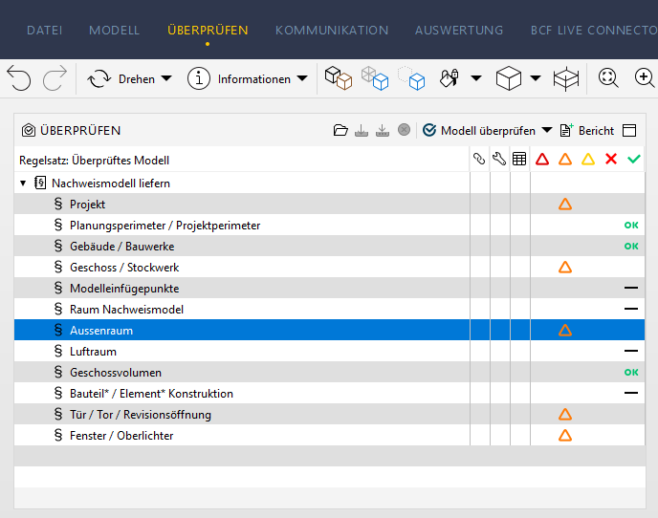Select the Aussenraum rule
The height and width of the screenshot is (518, 658).
[329, 330]
